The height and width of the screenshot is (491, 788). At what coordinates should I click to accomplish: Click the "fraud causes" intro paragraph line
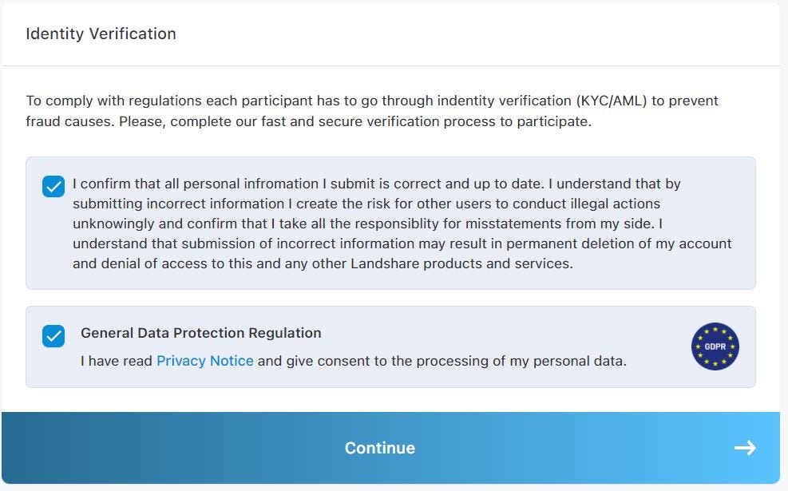click(308, 121)
